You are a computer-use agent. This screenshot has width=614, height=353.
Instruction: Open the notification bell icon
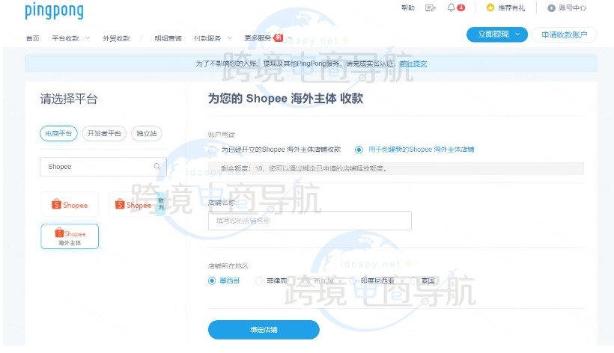(451, 7)
